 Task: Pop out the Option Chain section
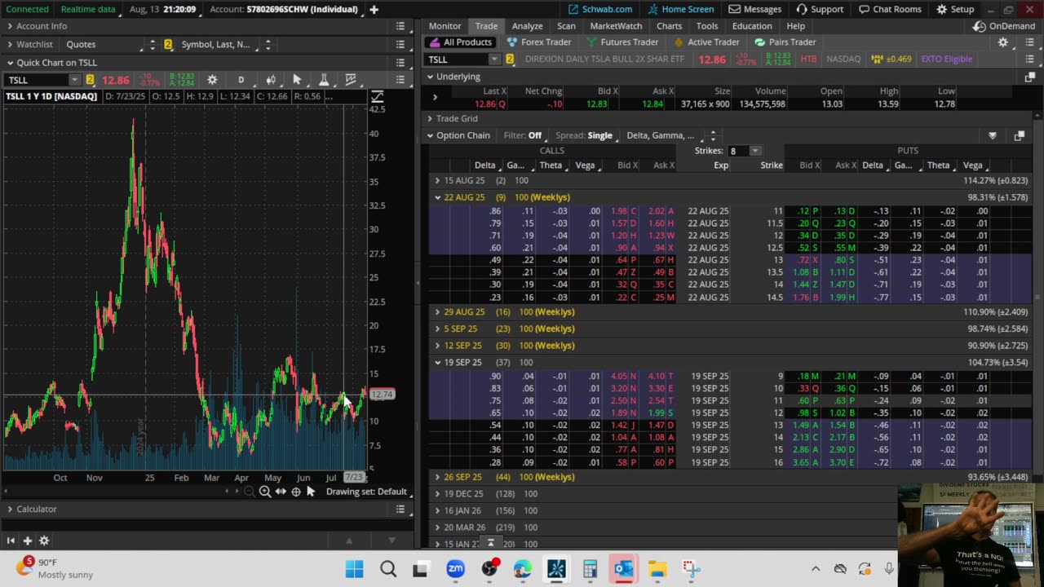1019,135
